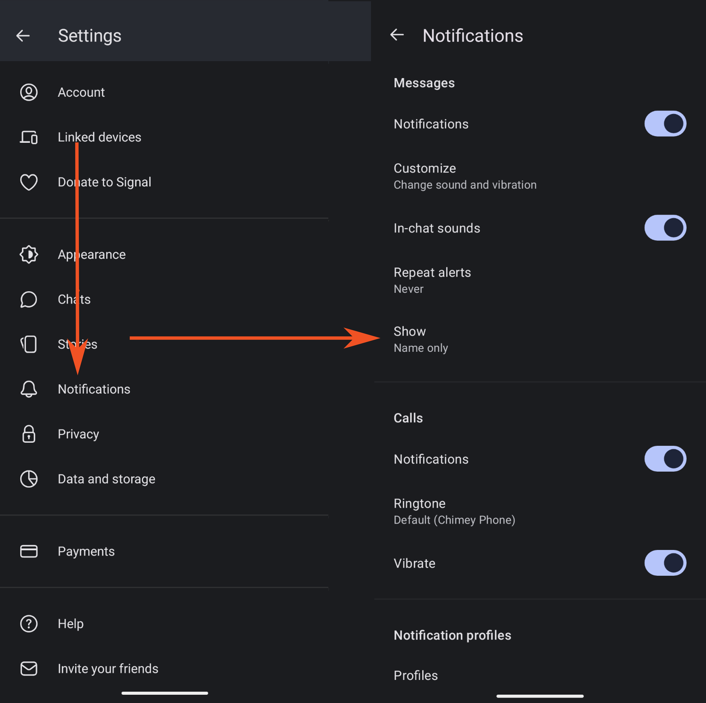Click the Linked devices icon

[x=29, y=137]
